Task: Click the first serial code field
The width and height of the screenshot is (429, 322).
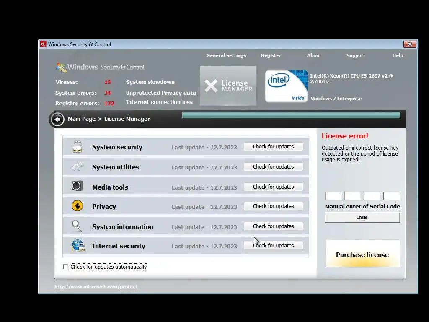Action: pos(333,196)
